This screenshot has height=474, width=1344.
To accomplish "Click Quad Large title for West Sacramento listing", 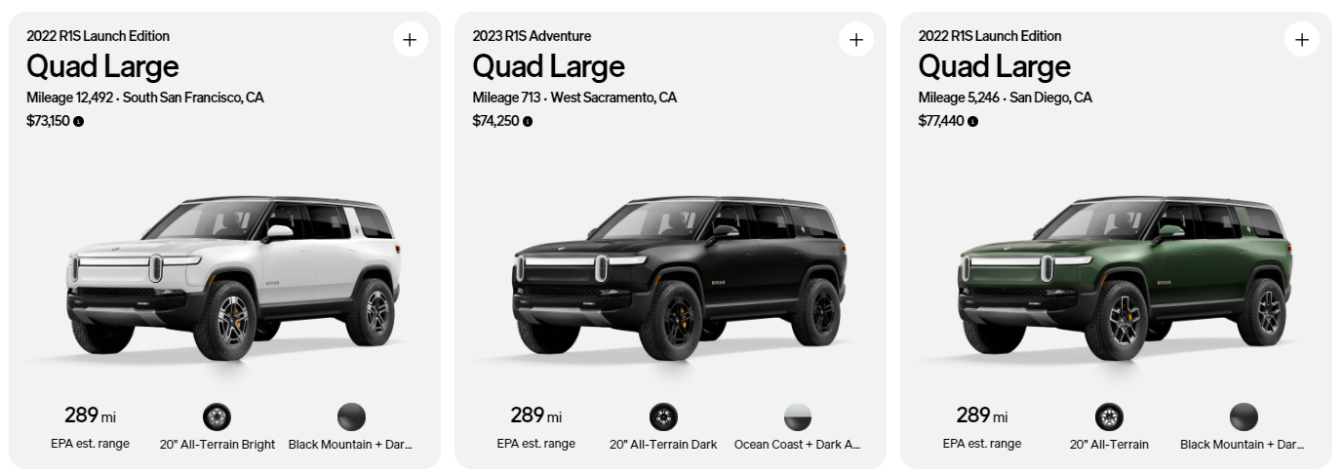I will point(548,66).
